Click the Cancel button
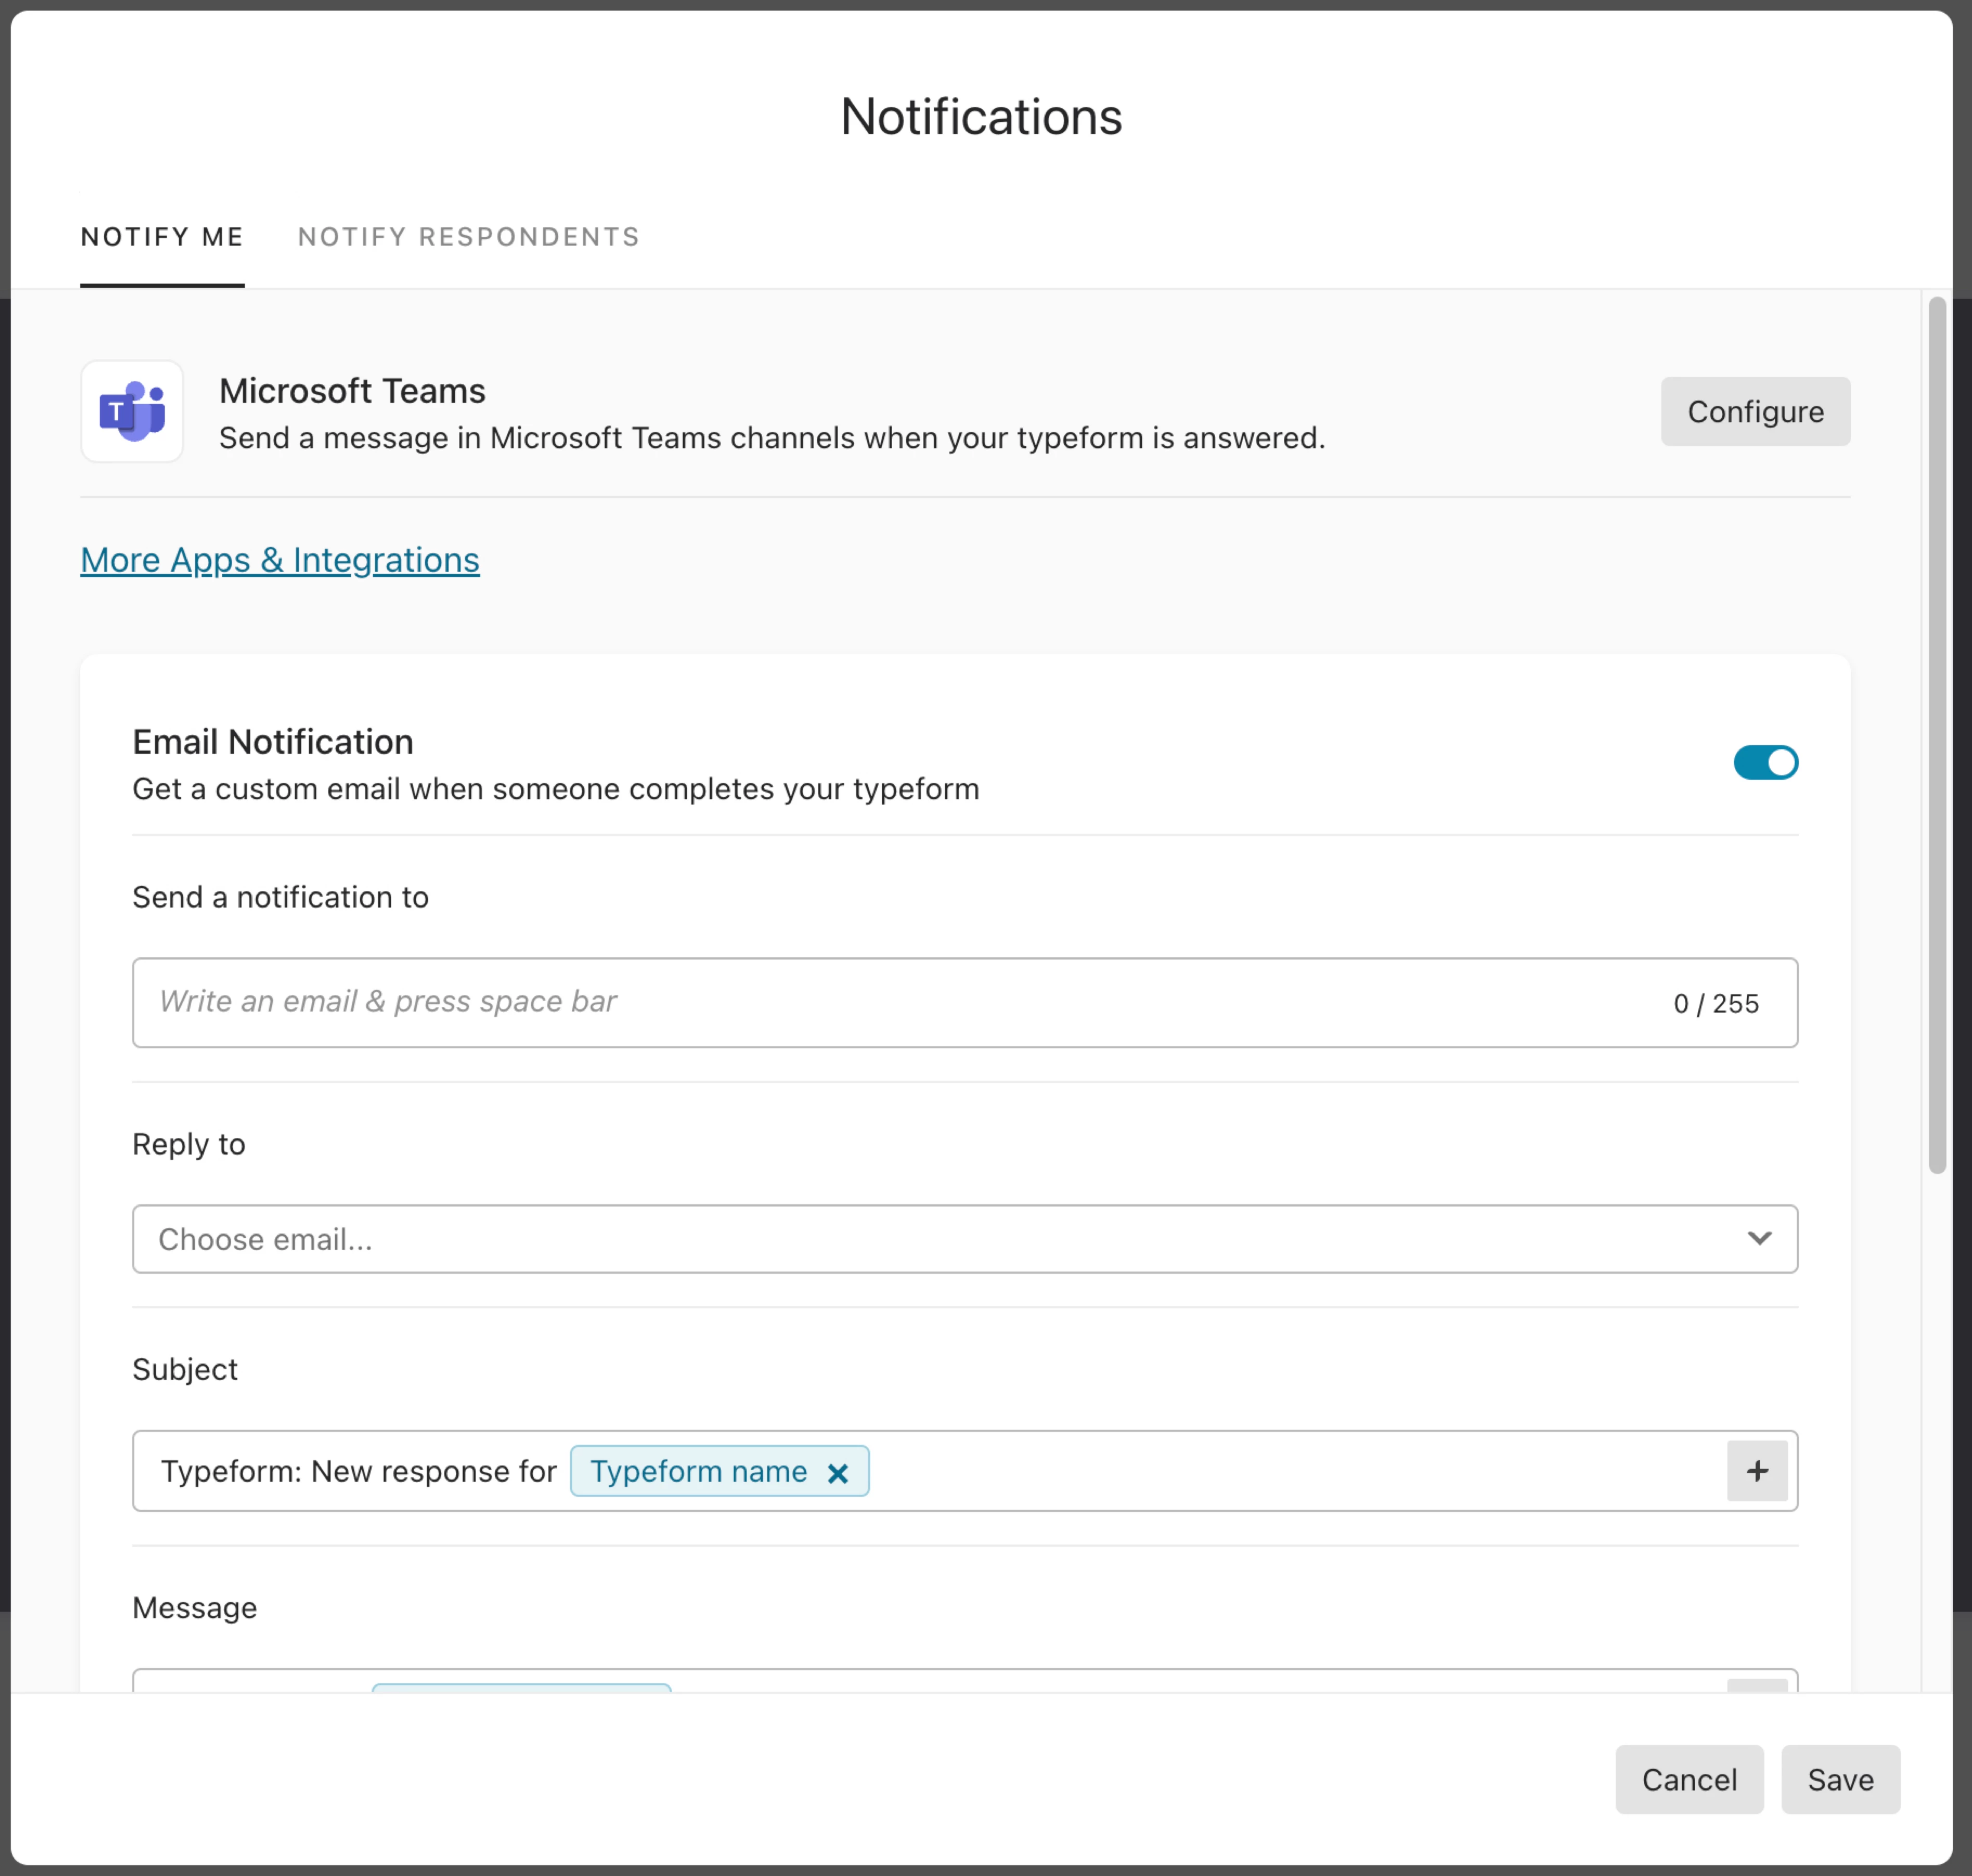Image resolution: width=1972 pixels, height=1876 pixels. pos(1688,1779)
